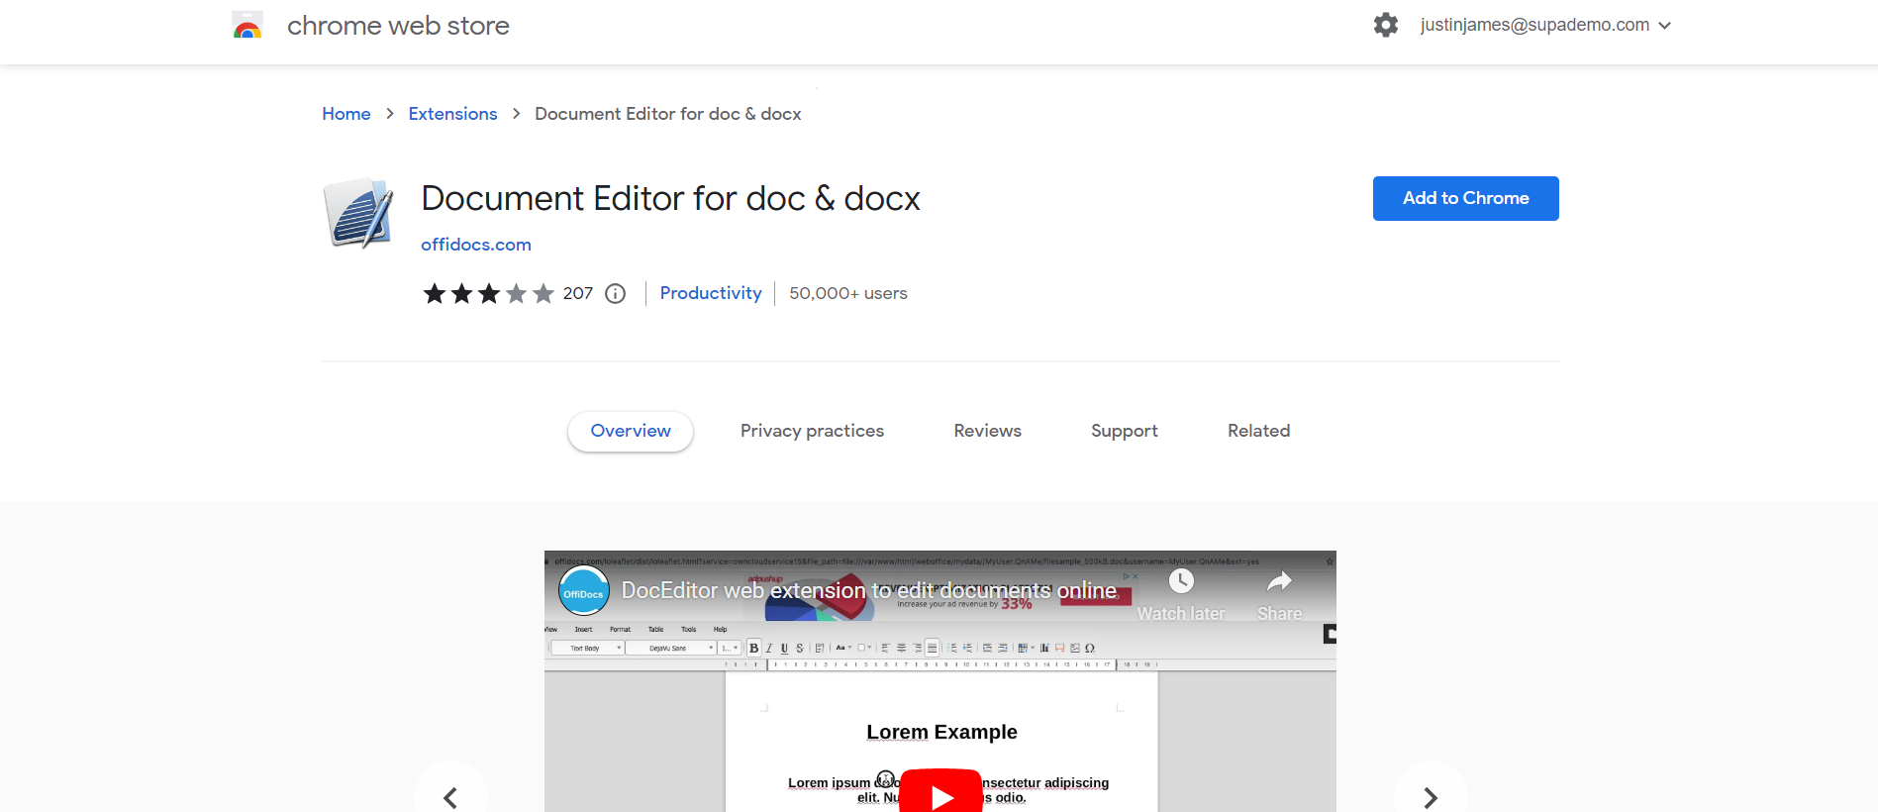Go to the previous screenshot with the left arrow
1878x812 pixels.
pyautogui.click(x=450, y=797)
